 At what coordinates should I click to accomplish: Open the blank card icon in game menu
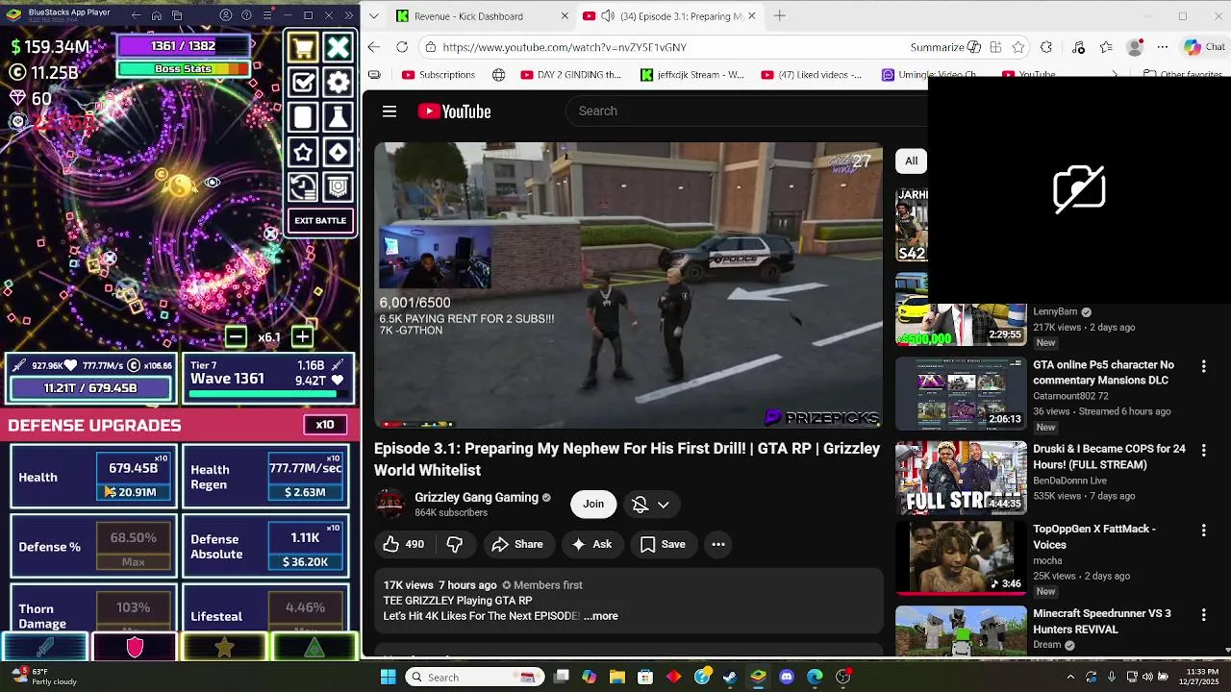coord(303,117)
